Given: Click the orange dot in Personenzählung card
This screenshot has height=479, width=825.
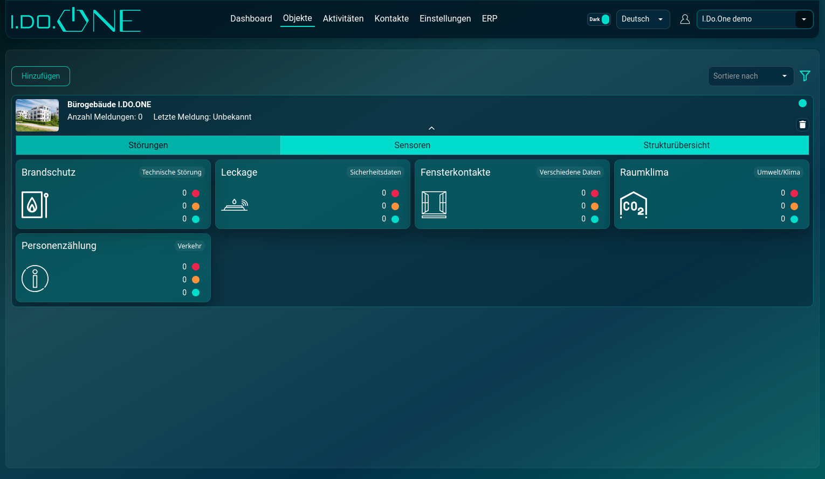Looking at the screenshot, I should pyautogui.click(x=196, y=280).
